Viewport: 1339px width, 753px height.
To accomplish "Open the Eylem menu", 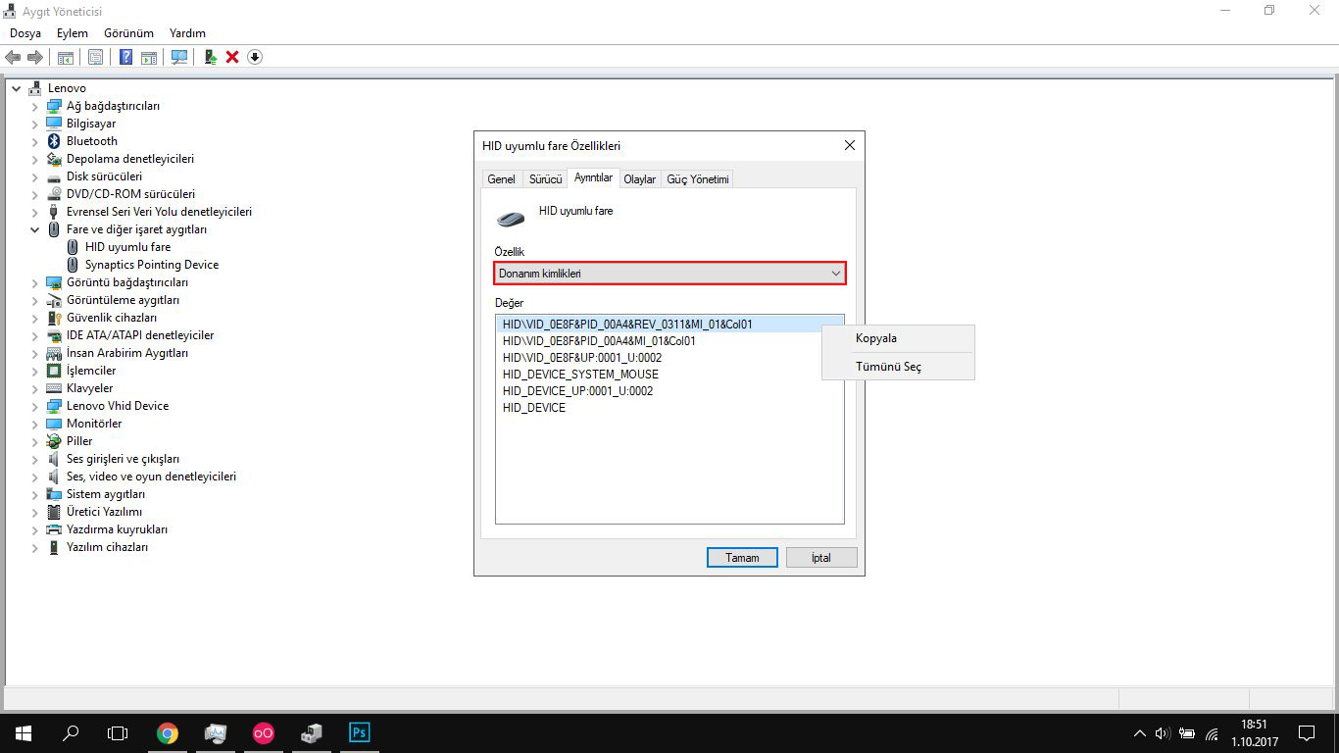I will click(x=73, y=33).
